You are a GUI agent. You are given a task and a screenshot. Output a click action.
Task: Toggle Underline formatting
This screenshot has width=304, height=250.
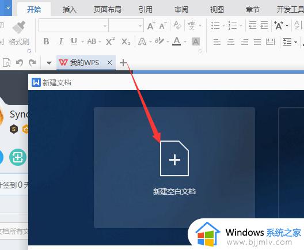pos(74,41)
